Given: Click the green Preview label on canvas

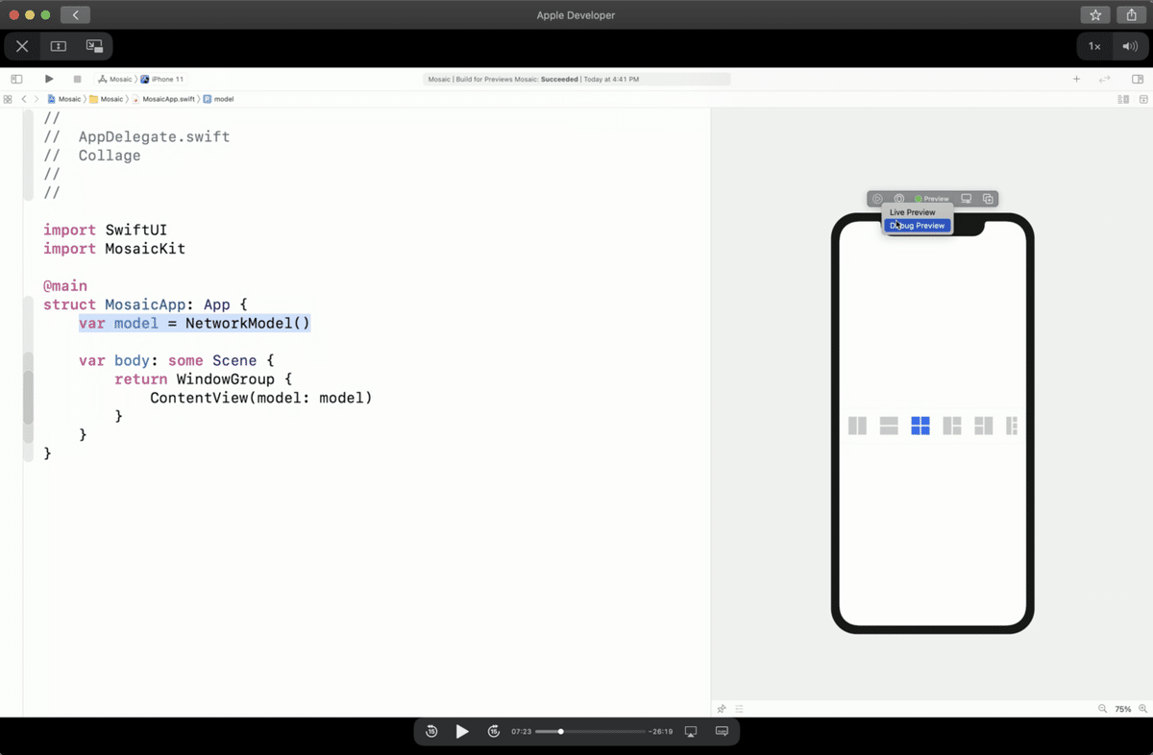Looking at the screenshot, I should [x=932, y=199].
